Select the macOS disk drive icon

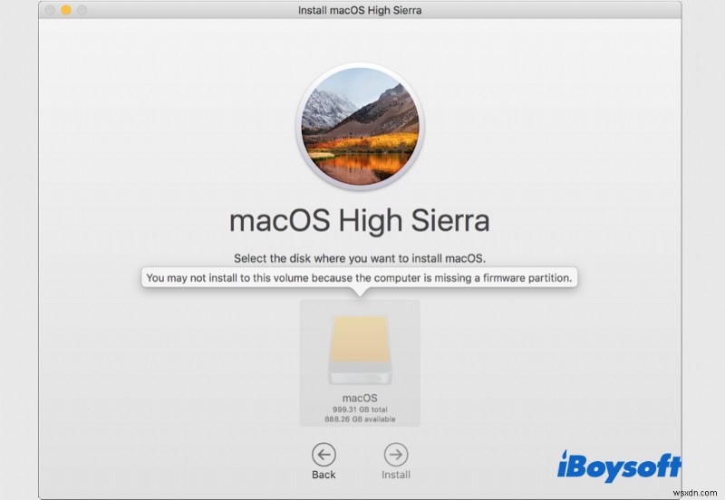pyautogui.click(x=360, y=350)
